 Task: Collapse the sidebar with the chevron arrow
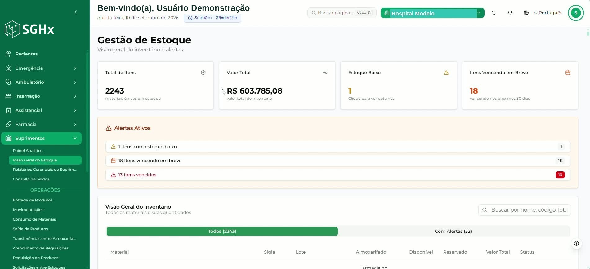pos(76,12)
